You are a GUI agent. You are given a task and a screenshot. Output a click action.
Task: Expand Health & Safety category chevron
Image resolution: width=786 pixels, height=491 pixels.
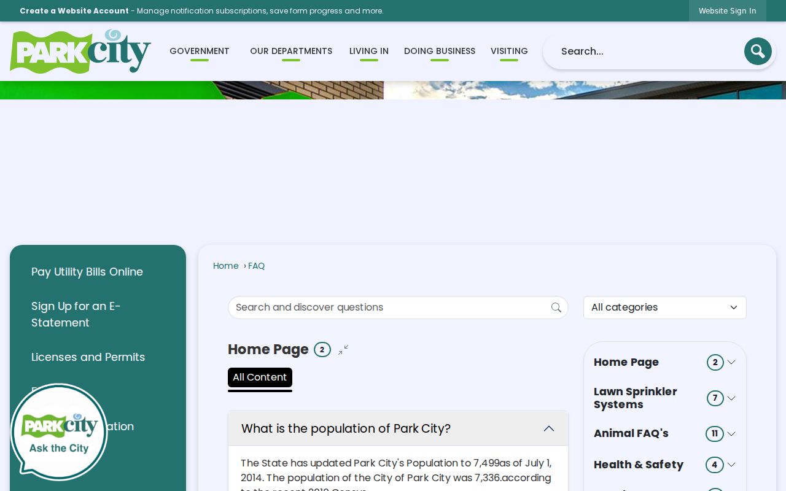click(731, 465)
